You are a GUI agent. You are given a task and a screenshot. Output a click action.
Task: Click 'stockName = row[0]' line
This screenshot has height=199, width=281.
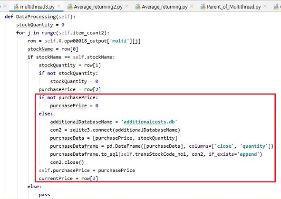(53, 49)
